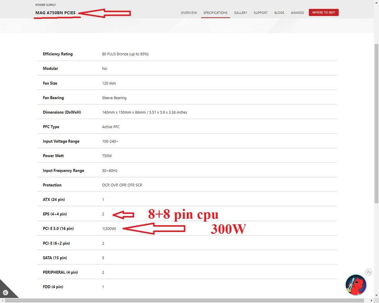Image resolution: width=379 pixels, height=303 pixels.
Task: Click the Protection label
Action: (52, 185)
